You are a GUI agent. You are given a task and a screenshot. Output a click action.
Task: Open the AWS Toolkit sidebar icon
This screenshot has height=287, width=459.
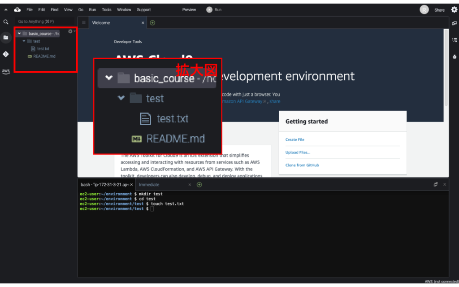point(6,71)
